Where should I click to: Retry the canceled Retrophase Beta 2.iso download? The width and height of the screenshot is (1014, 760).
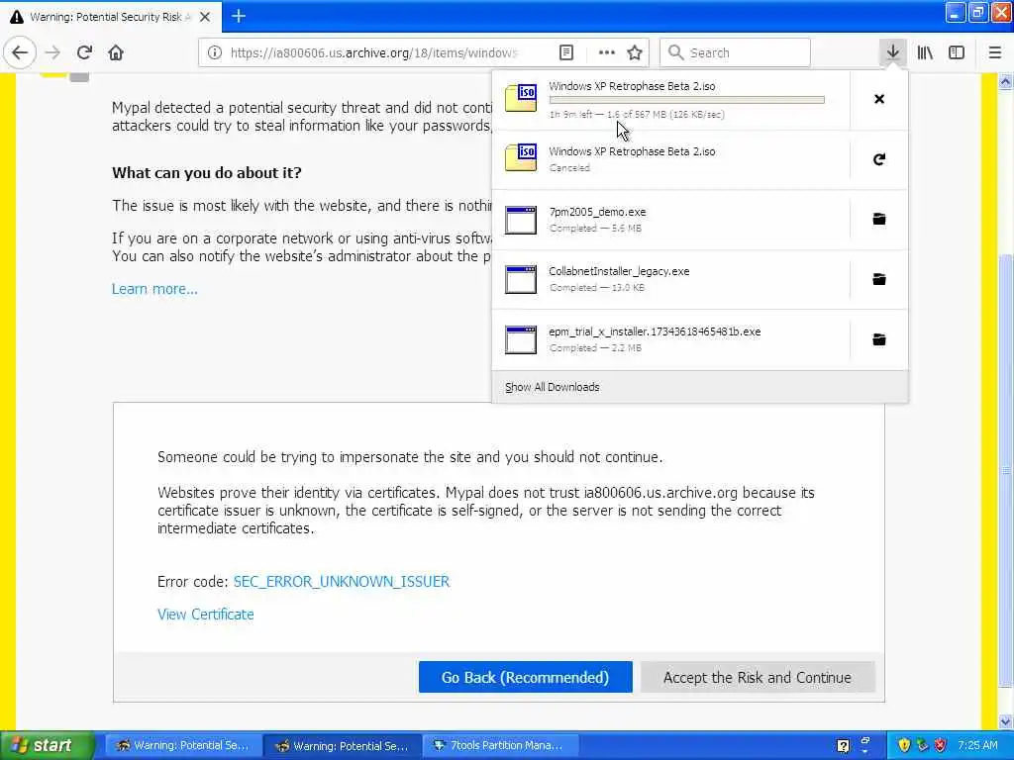click(879, 159)
